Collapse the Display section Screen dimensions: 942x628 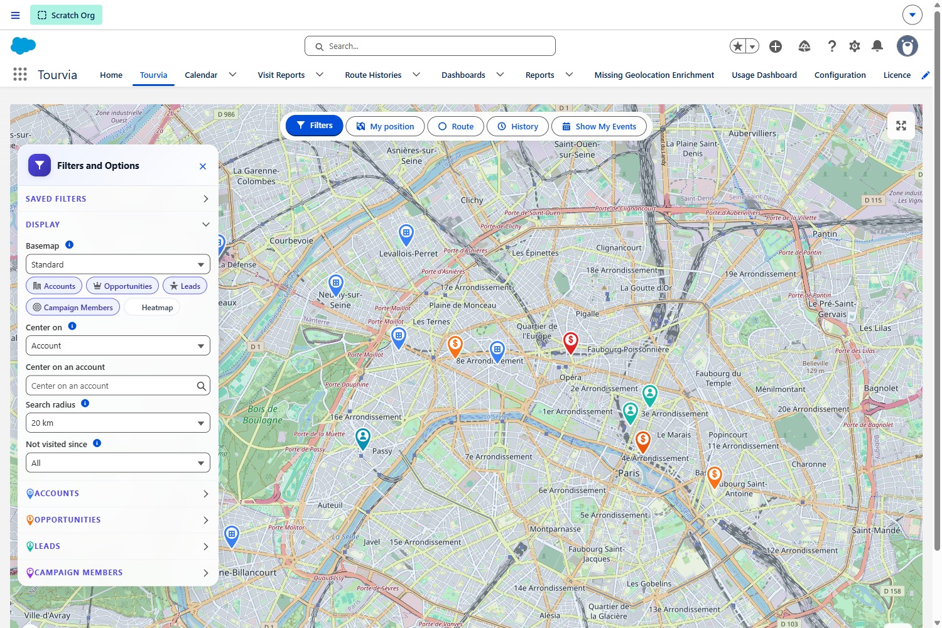click(118, 224)
